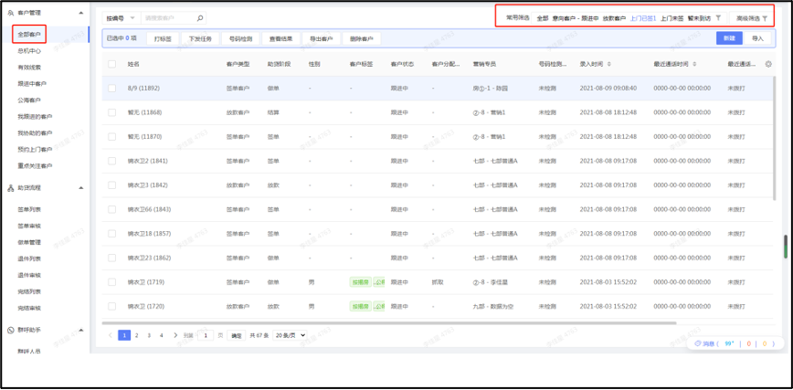Open 有效线索 in the sidebar
Image resolution: width=793 pixels, height=390 pixels.
pyautogui.click(x=29, y=68)
